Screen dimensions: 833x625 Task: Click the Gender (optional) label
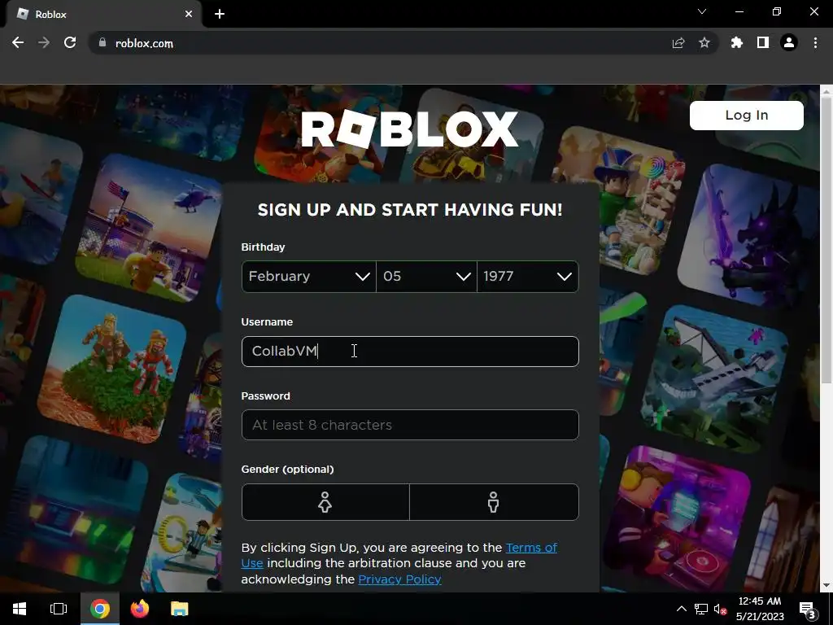(287, 470)
